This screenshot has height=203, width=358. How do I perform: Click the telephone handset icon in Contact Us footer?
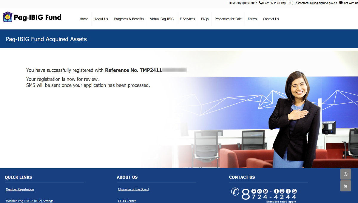click(x=235, y=191)
